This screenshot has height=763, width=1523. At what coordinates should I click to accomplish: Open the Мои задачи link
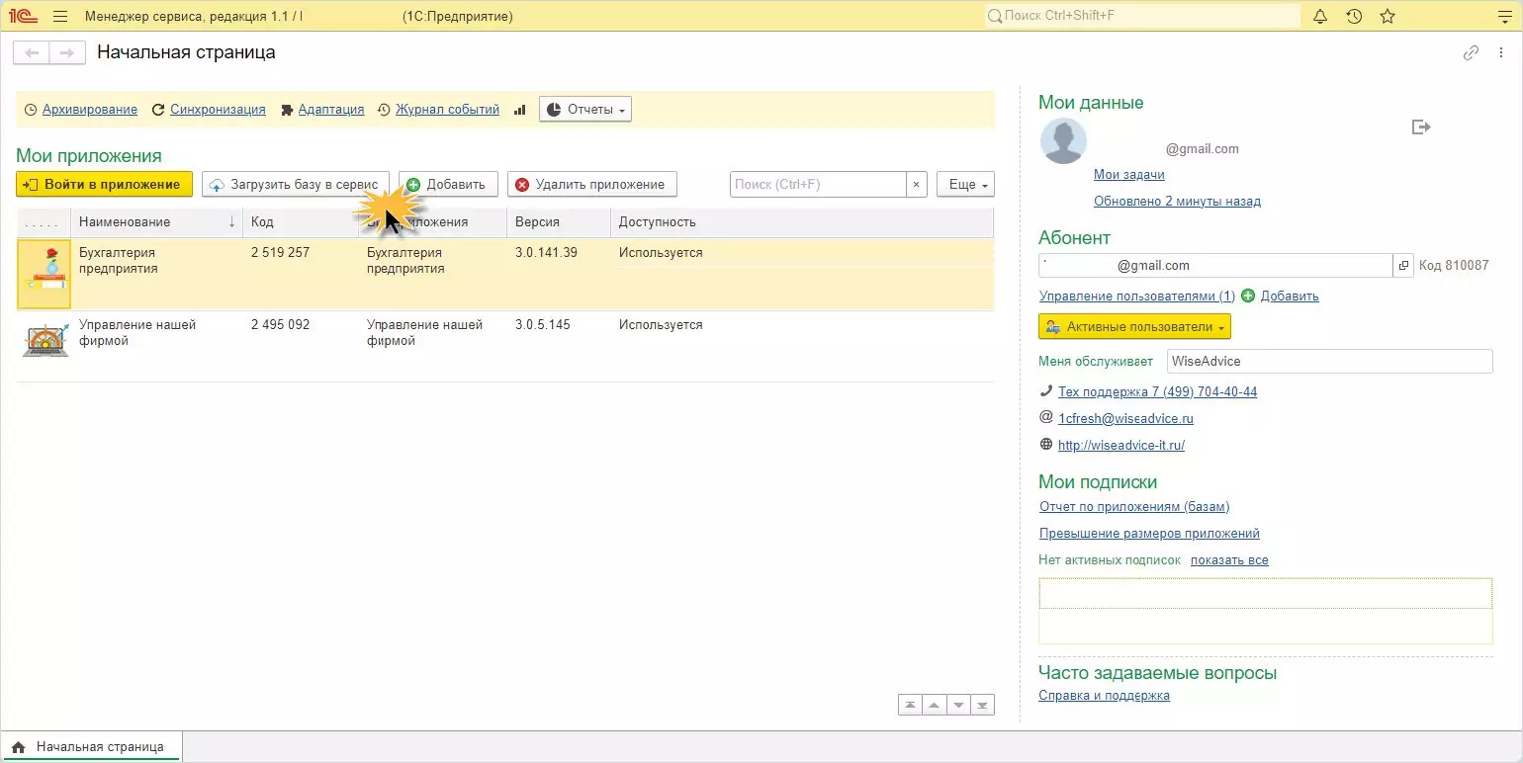point(1129,175)
